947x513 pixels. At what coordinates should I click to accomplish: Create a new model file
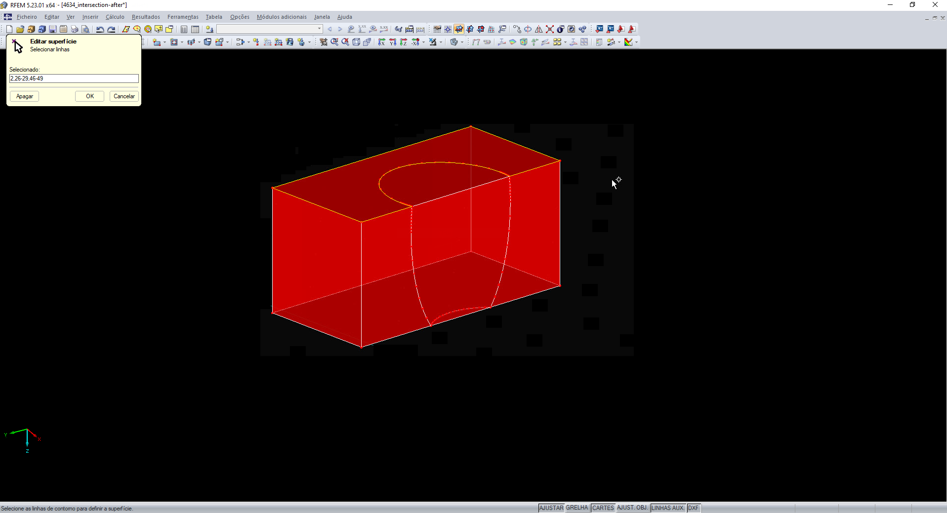(9, 29)
